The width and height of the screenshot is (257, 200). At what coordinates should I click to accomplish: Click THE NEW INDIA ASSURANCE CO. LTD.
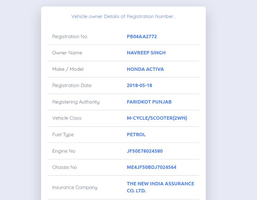(160, 187)
